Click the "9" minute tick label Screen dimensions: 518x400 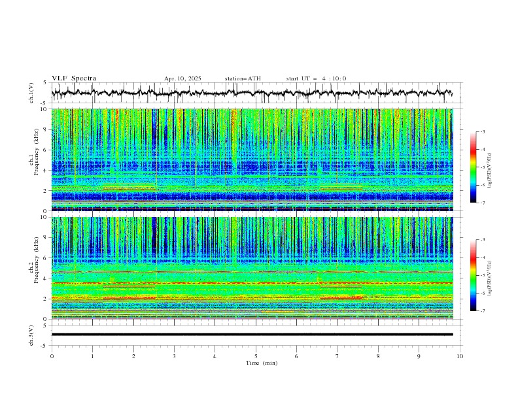click(419, 356)
